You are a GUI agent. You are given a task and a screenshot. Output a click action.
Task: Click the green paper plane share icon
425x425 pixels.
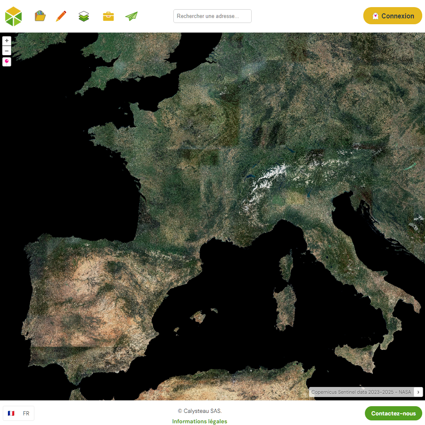tap(132, 16)
